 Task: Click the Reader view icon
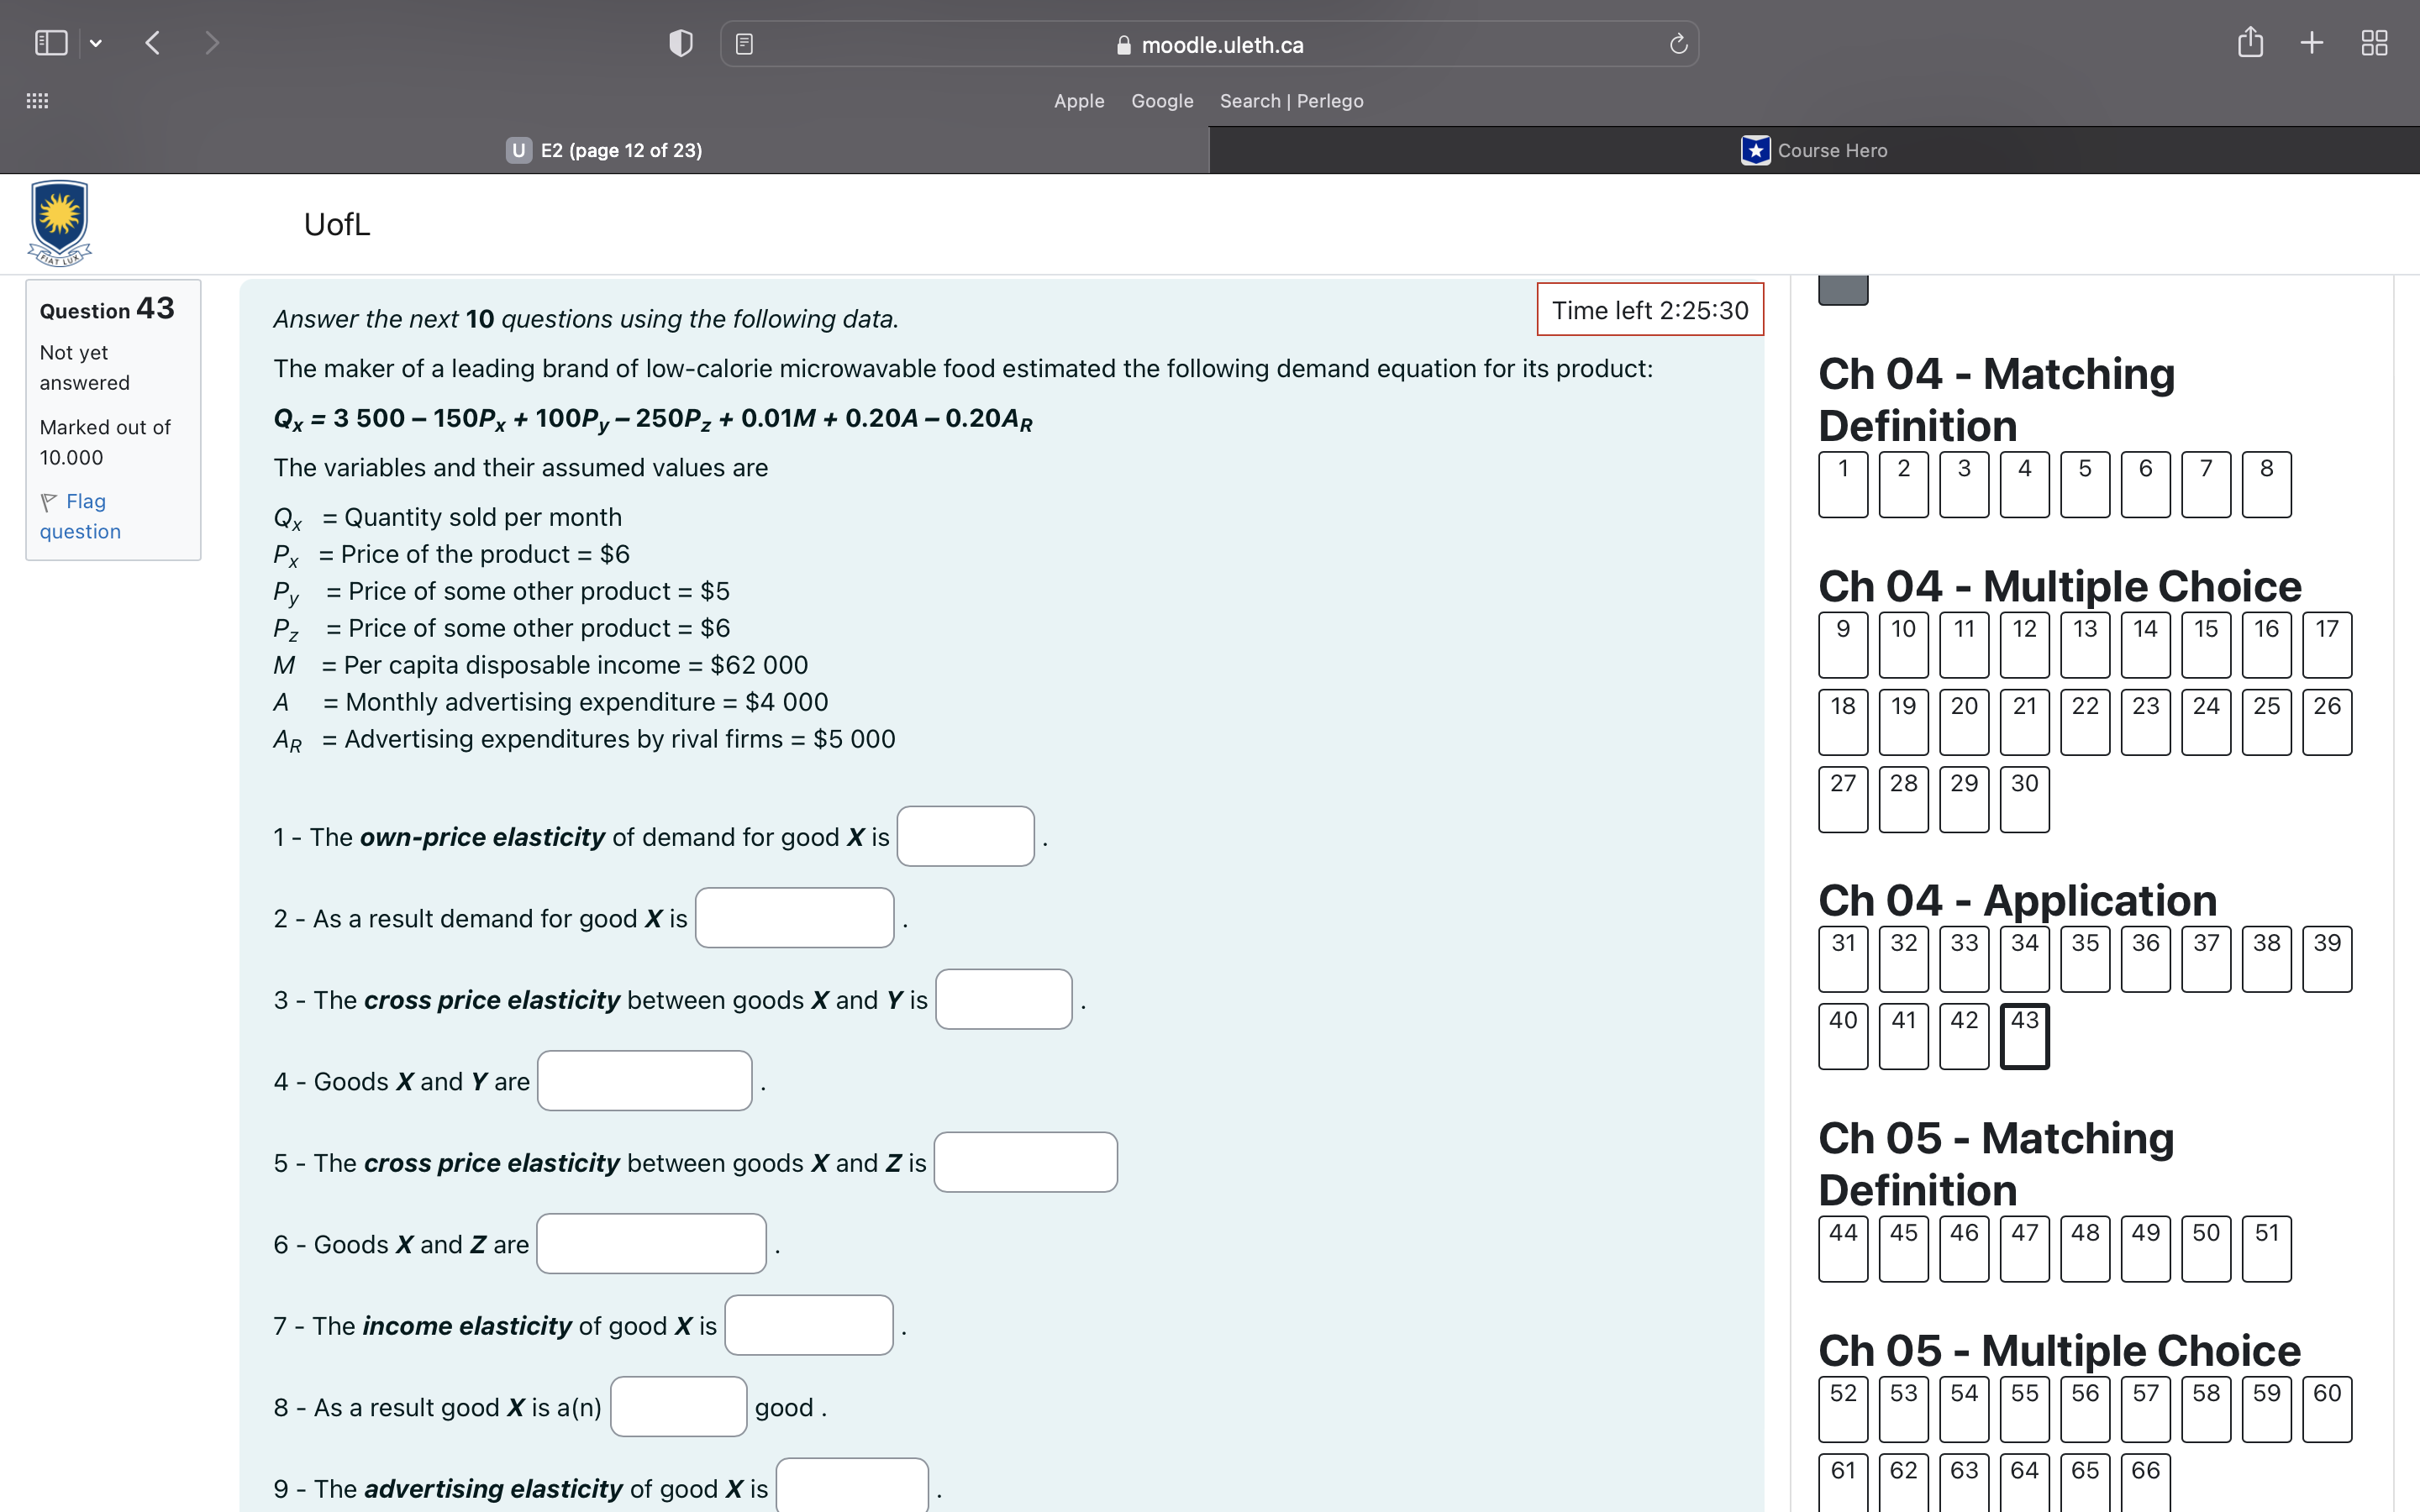744,43
